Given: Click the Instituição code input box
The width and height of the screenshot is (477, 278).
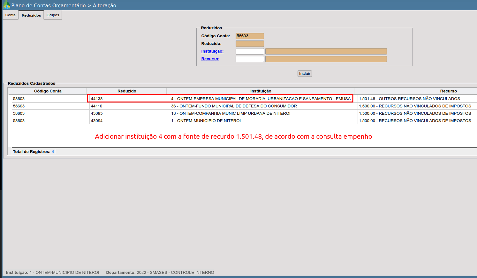Looking at the screenshot, I should tap(250, 51).
